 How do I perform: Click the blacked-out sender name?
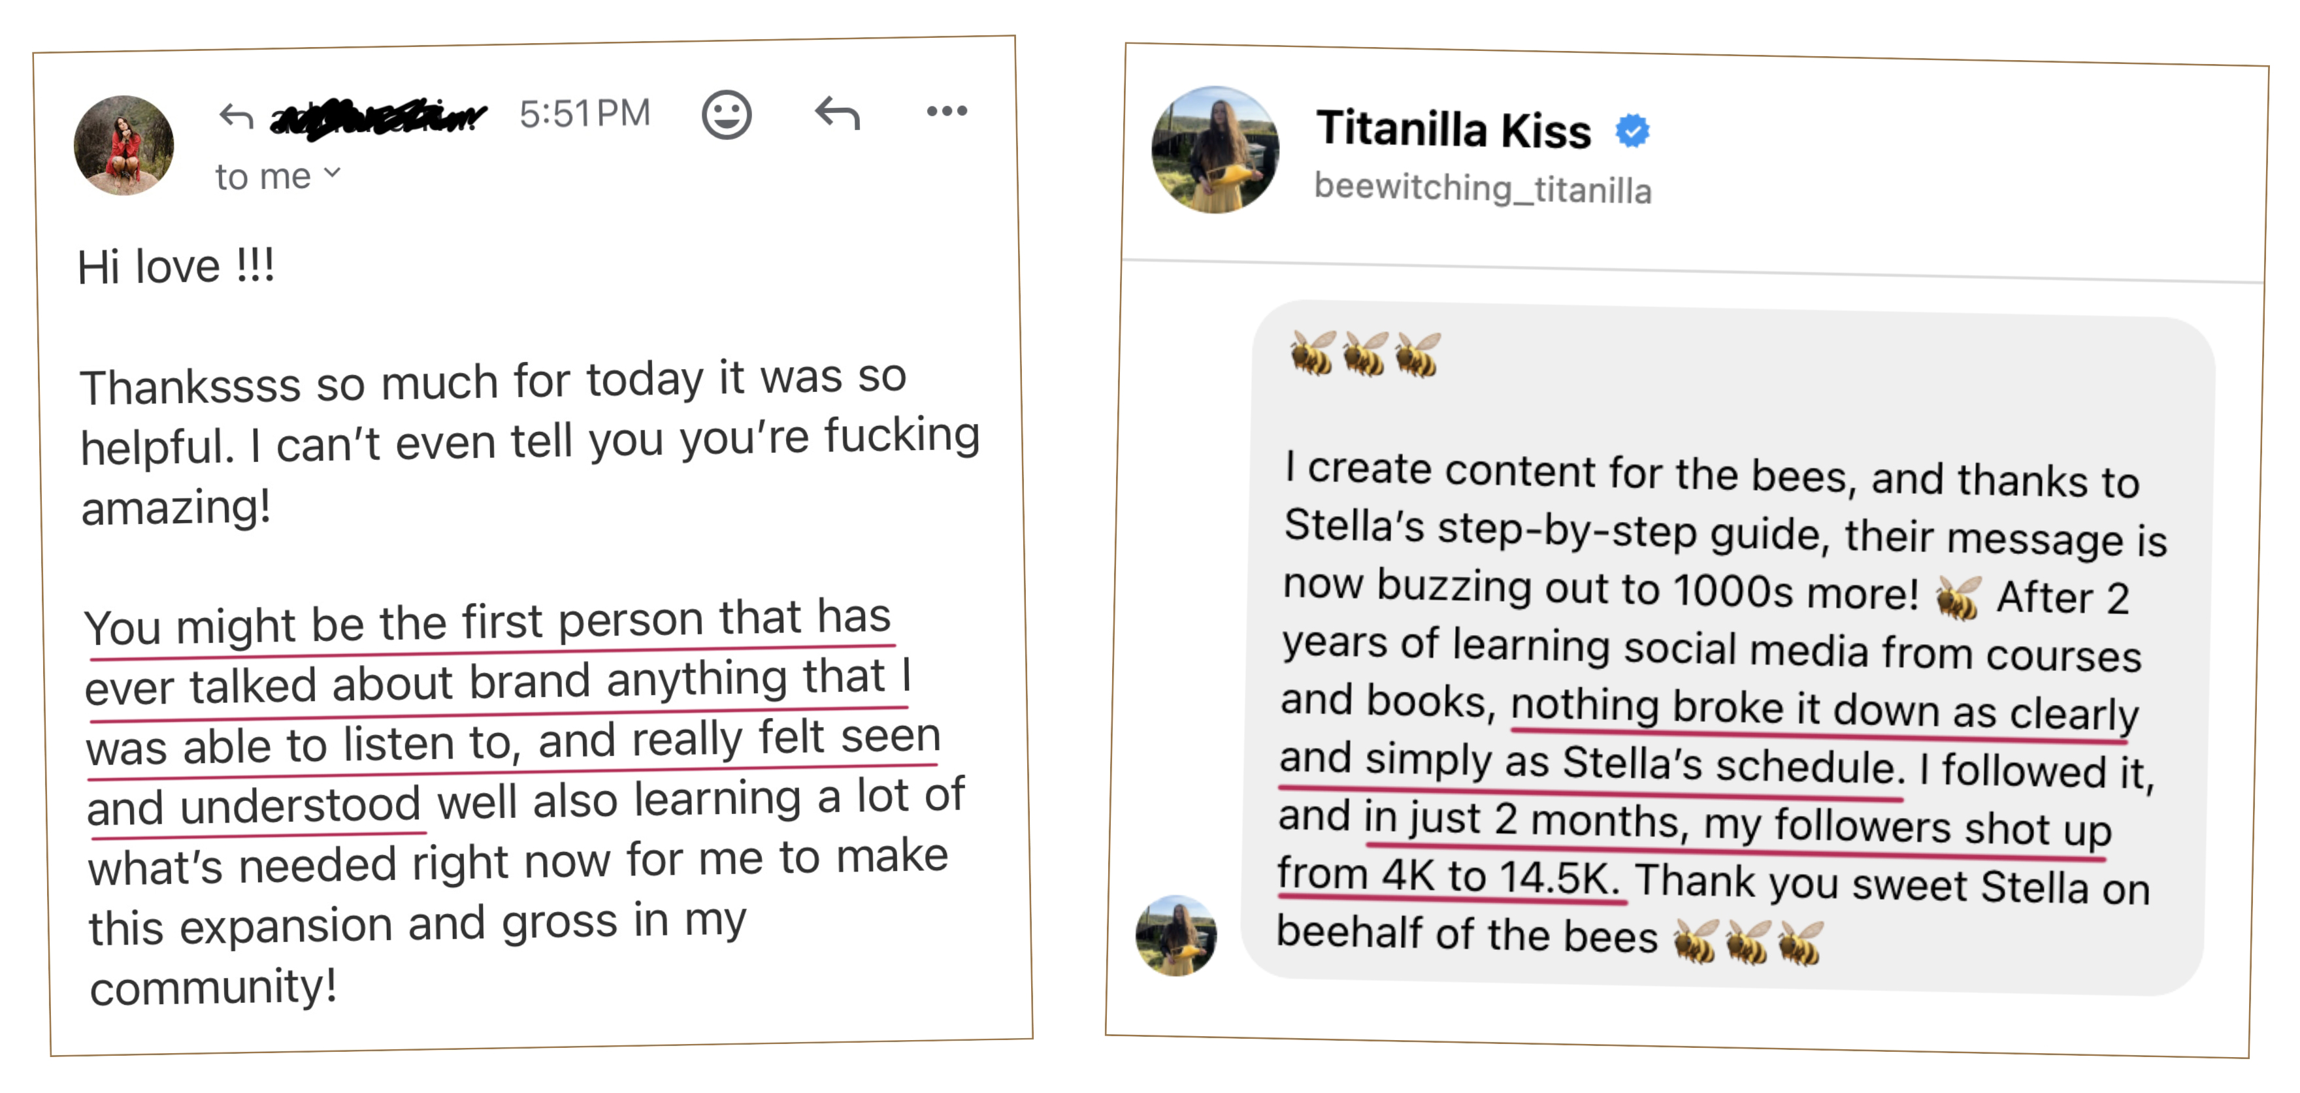coord(378,117)
